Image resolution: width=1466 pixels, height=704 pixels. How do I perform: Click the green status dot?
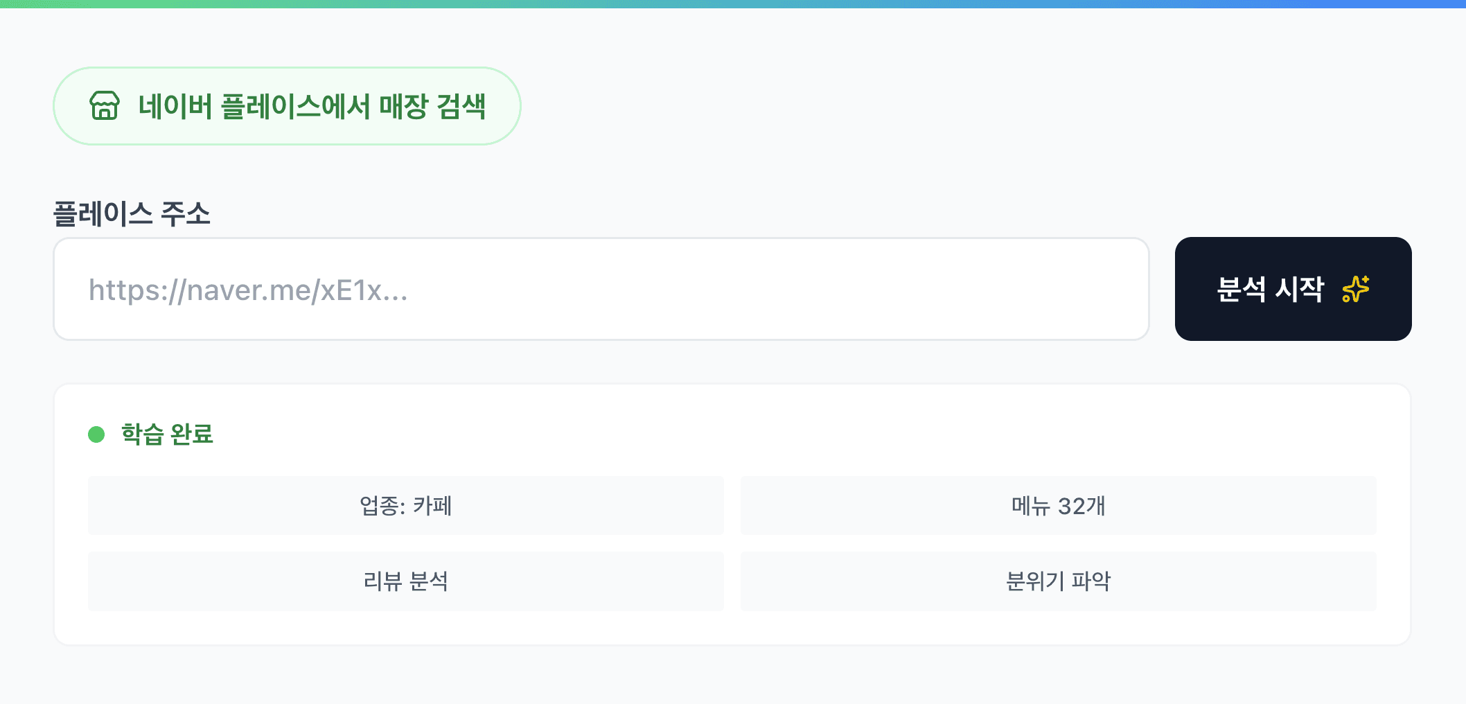pyautogui.click(x=96, y=434)
